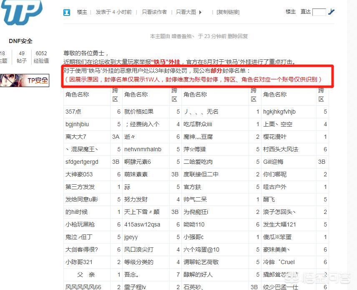The height and width of the screenshot is (290, 357).
Task: Click [复制链接] link
Action: pos(228,12)
